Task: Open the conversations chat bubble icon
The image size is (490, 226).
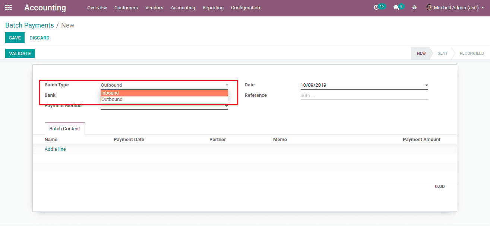Action: pos(398,7)
